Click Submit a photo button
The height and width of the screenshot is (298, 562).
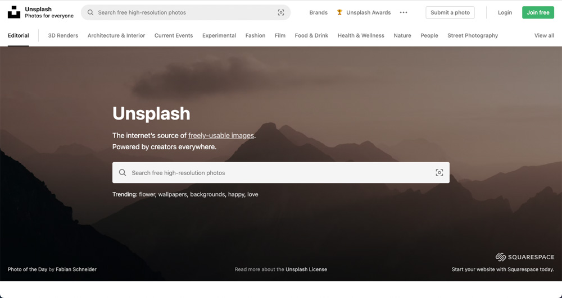[450, 12]
